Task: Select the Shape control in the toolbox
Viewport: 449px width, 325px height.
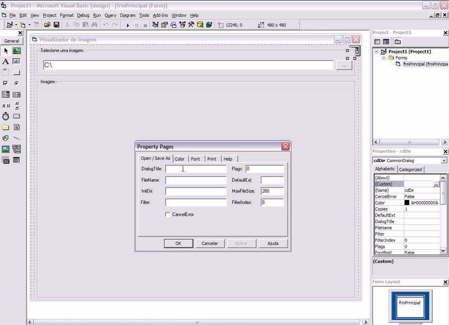Action: (x=6, y=138)
